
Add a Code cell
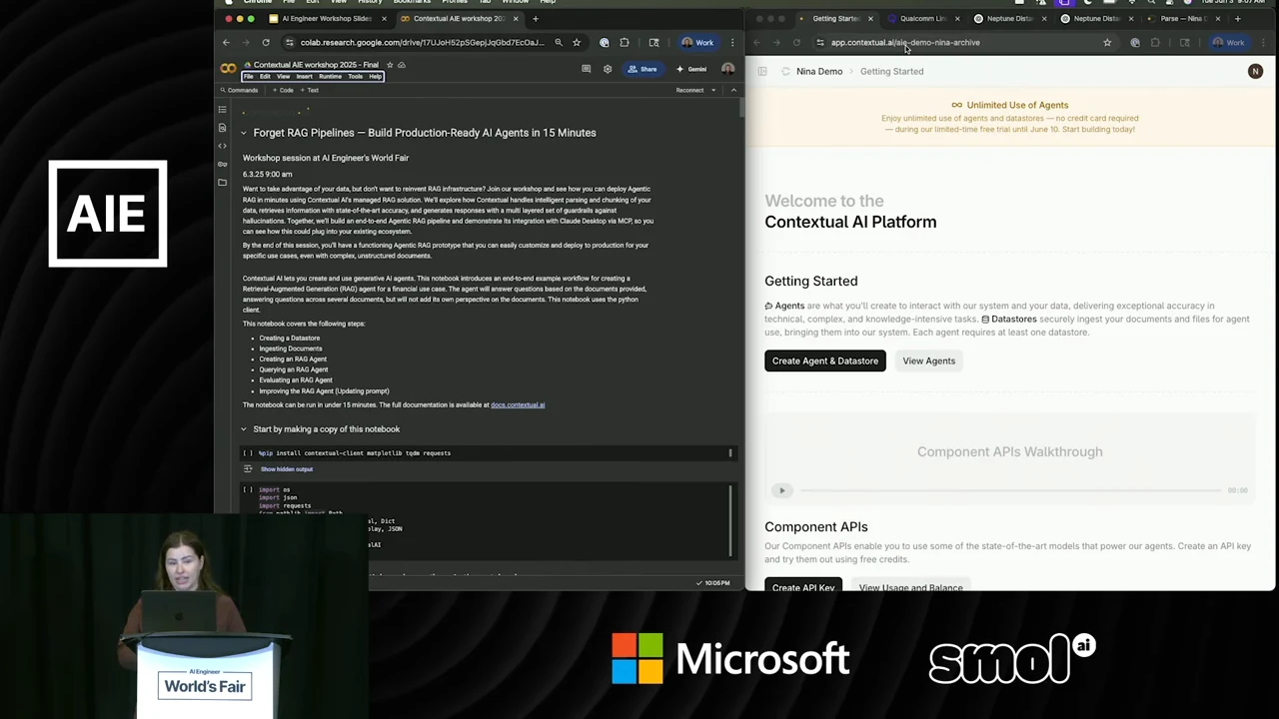coord(283,90)
